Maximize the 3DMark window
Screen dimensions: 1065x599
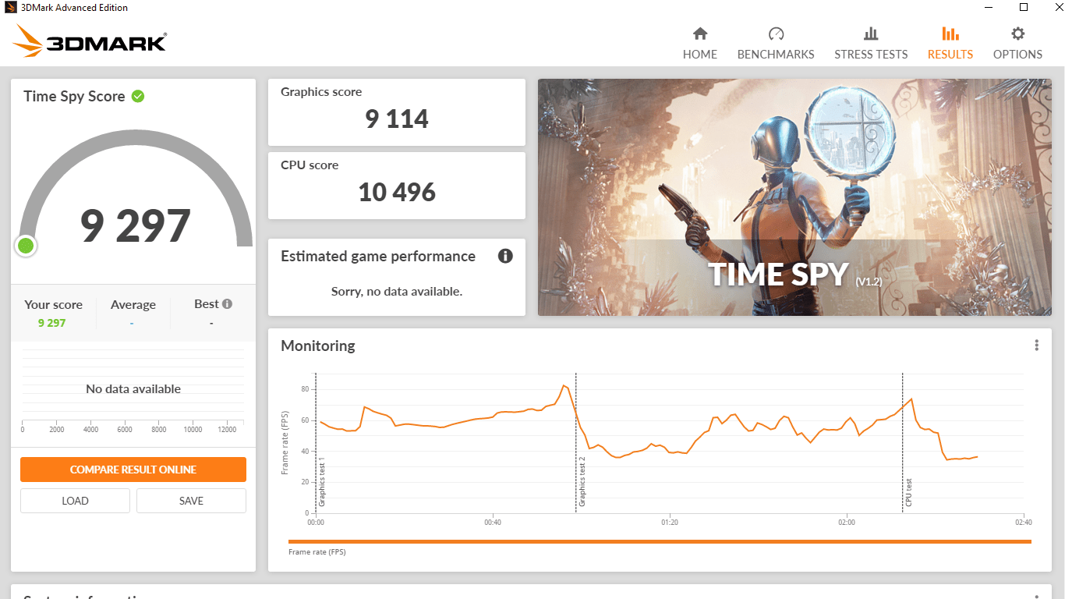click(1024, 8)
